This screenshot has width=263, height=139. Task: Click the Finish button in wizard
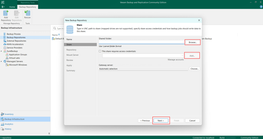(x=176, y=121)
